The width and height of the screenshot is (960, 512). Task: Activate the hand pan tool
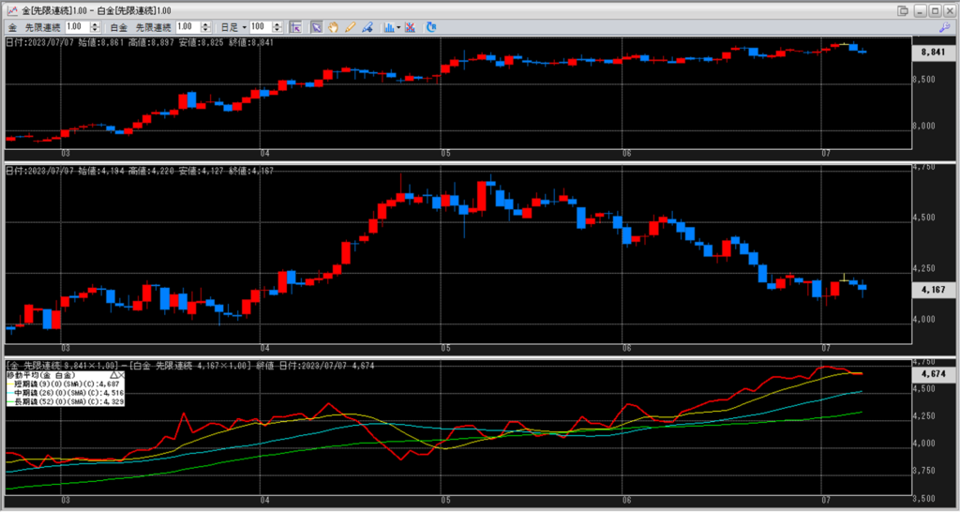click(334, 27)
